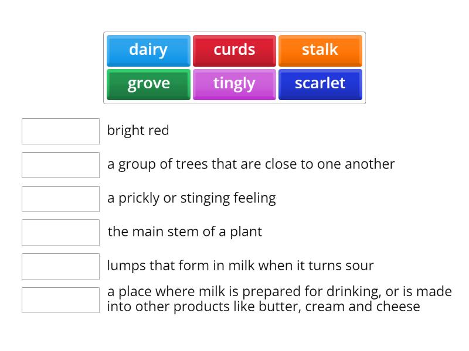The height and width of the screenshot is (351, 469).
Task: Tap the word tile labeled 'grove'
Action: pyautogui.click(x=148, y=84)
